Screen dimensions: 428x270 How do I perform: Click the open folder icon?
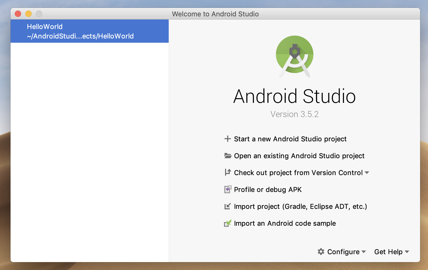(228, 156)
